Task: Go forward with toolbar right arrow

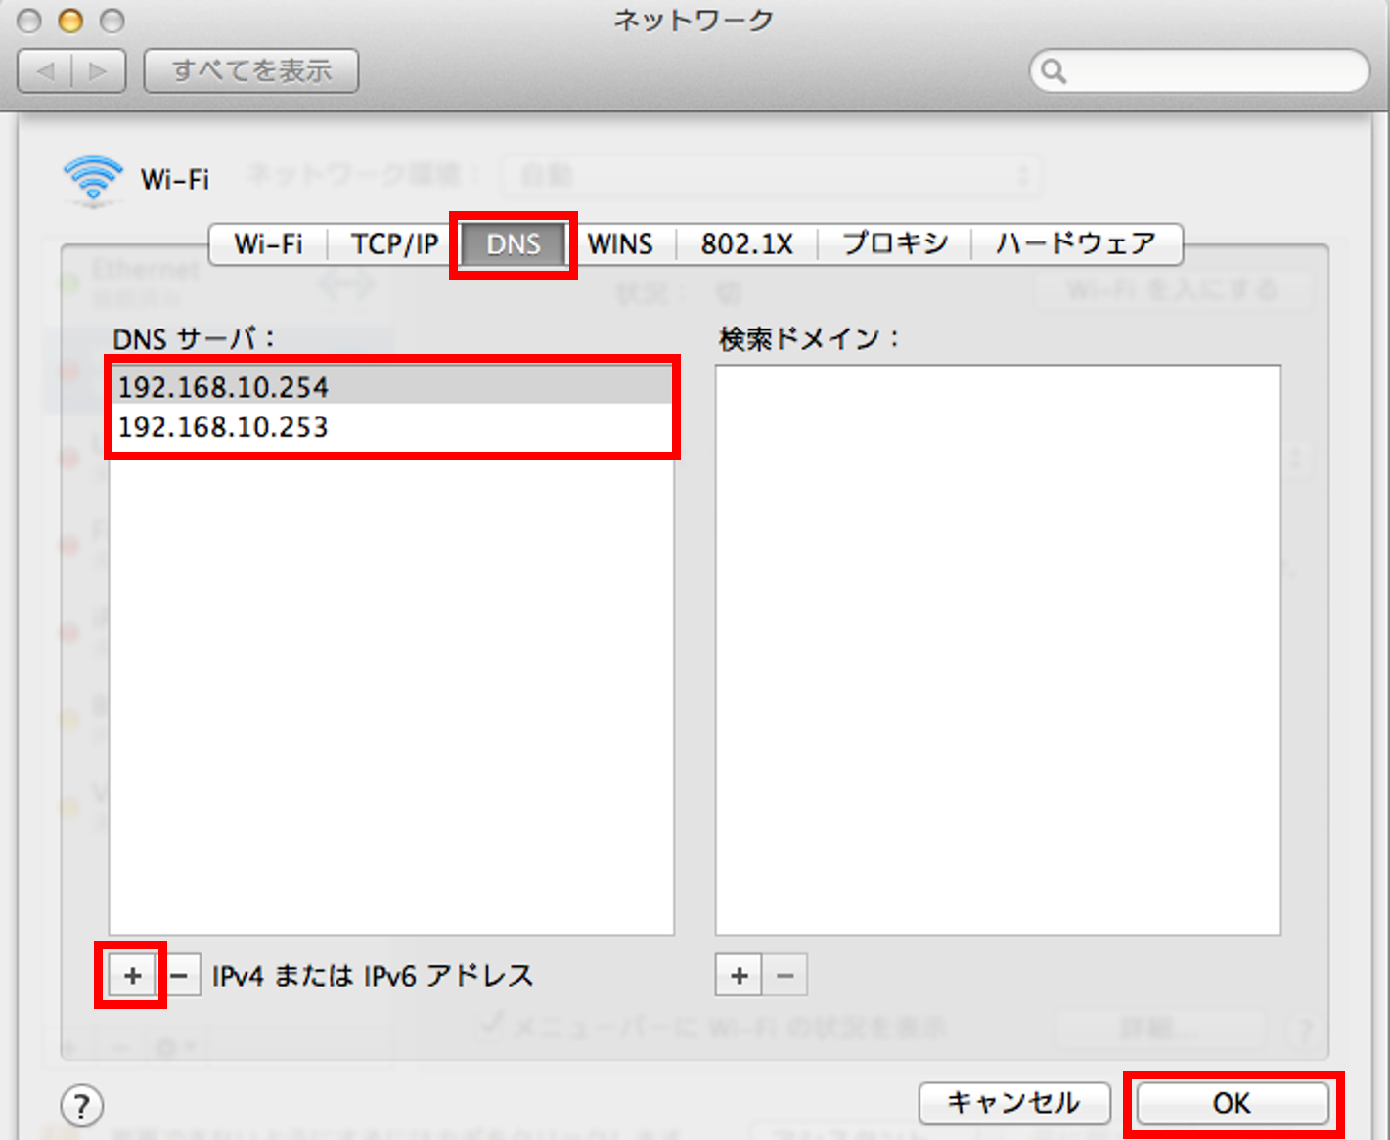Action: (x=98, y=70)
